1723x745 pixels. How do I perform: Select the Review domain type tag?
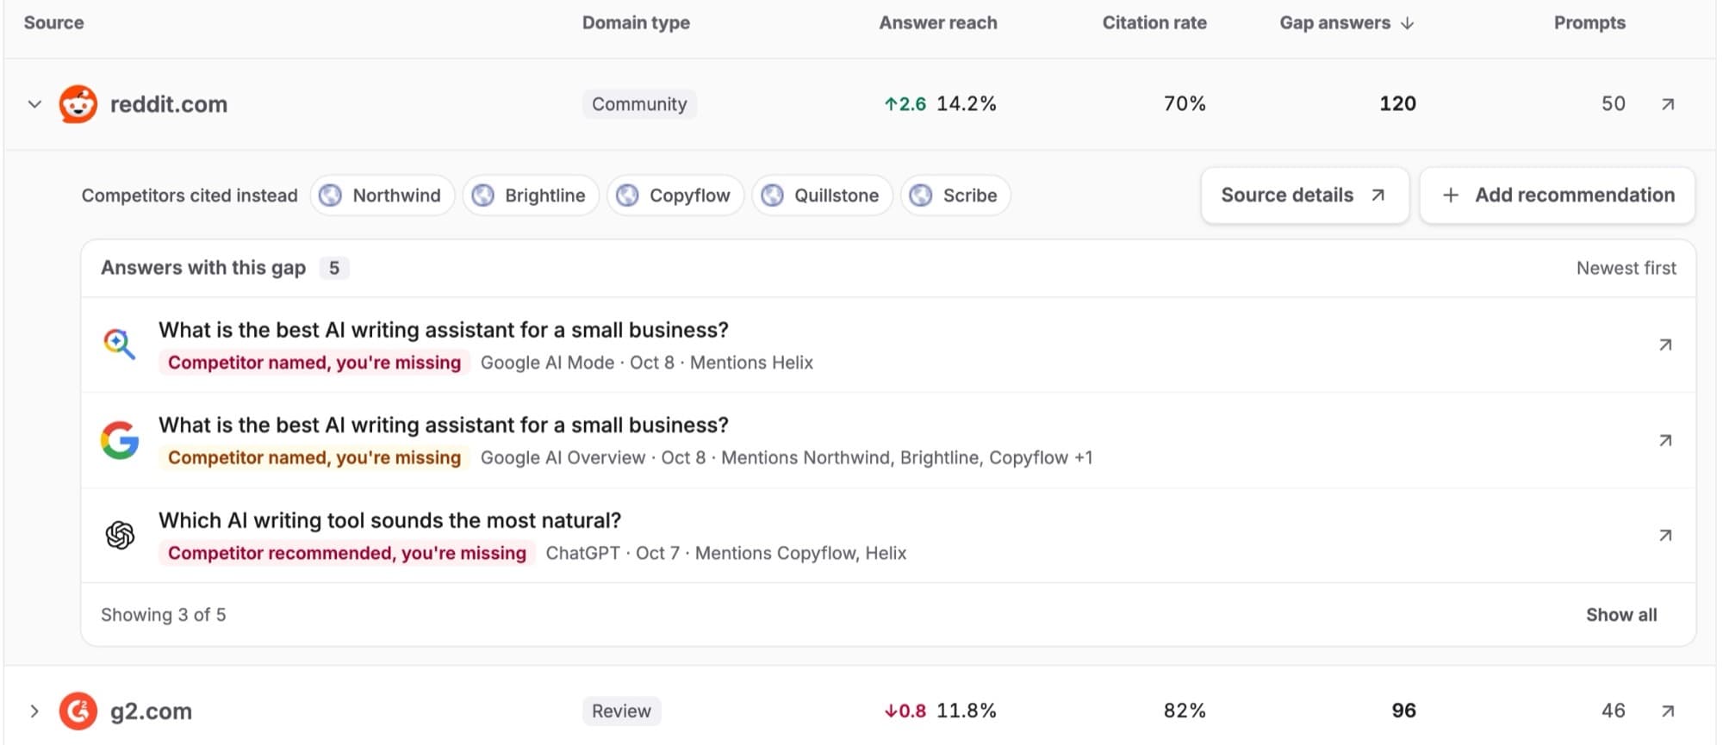[x=621, y=711]
